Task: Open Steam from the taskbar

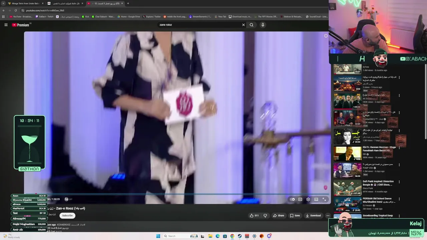Action: [x=240, y=236]
